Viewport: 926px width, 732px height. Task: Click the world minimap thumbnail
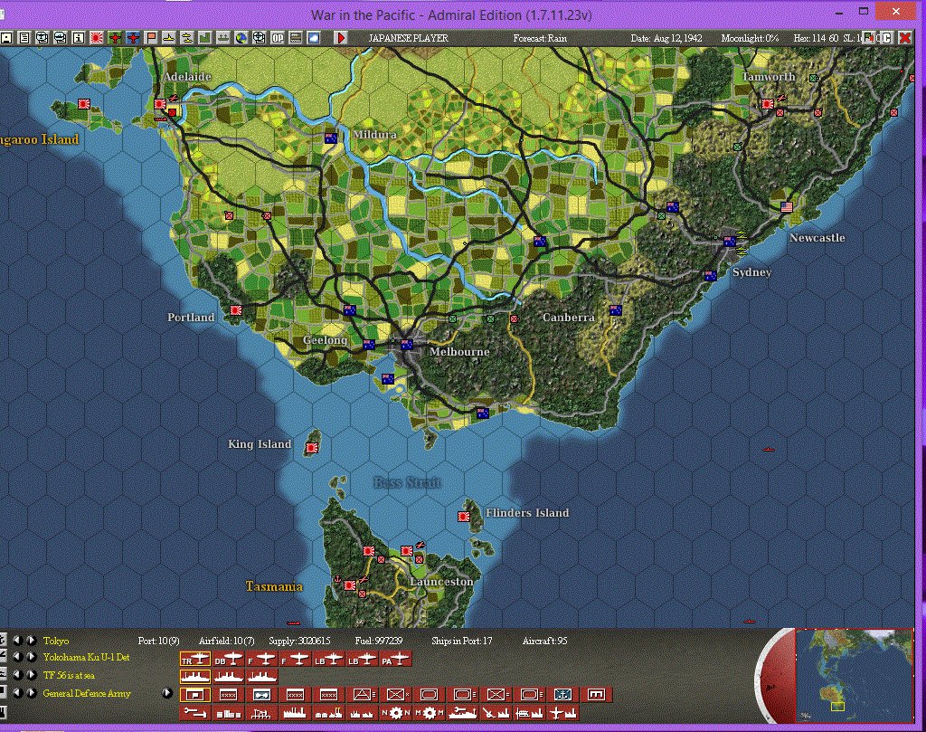pos(854,674)
